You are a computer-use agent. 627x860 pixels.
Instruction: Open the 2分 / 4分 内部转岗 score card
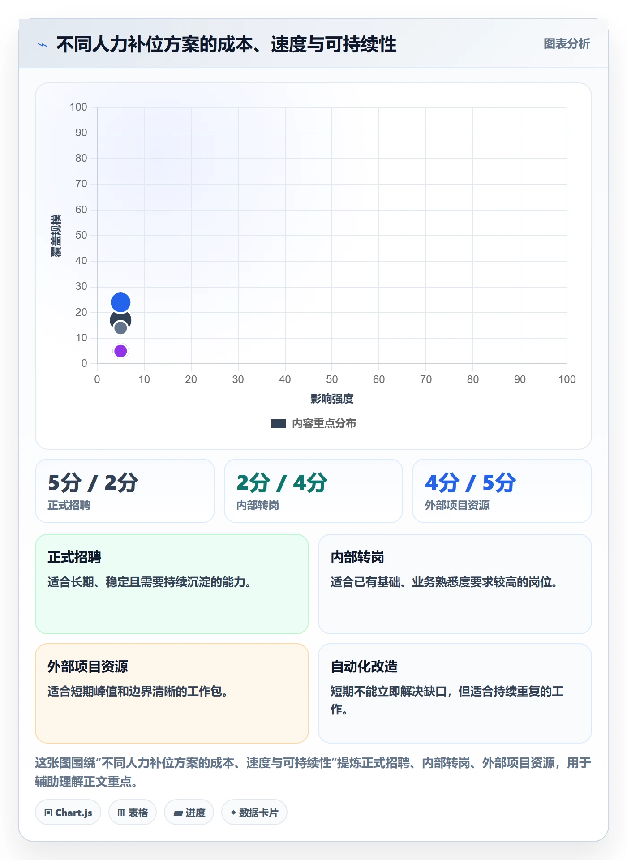[313, 491]
